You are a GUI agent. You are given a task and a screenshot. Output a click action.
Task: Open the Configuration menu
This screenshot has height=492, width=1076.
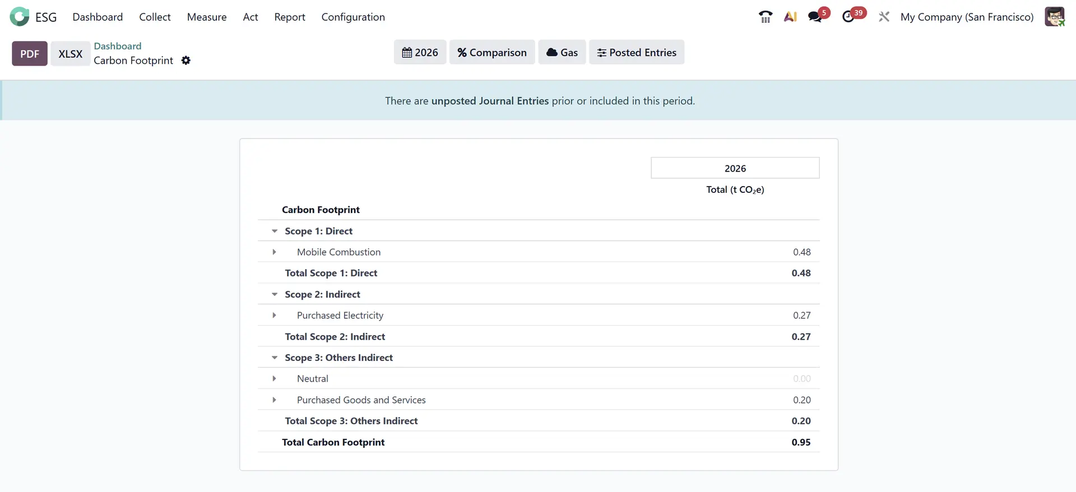[353, 17]
